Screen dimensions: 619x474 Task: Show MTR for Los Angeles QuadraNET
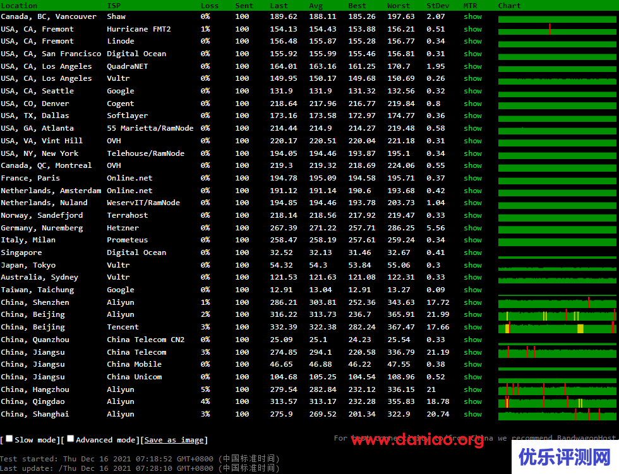472,66
